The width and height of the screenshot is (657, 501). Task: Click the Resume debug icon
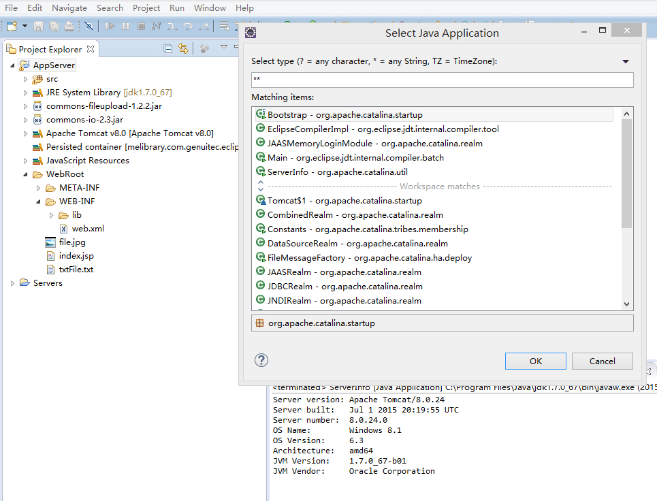coord(110,26)
